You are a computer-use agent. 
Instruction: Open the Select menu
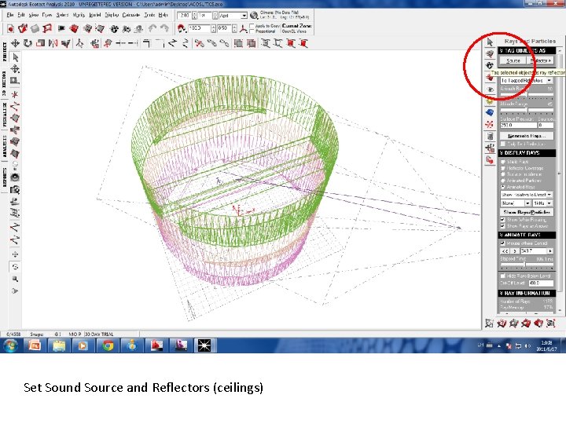pyautogui.click(x=62, y=15)
